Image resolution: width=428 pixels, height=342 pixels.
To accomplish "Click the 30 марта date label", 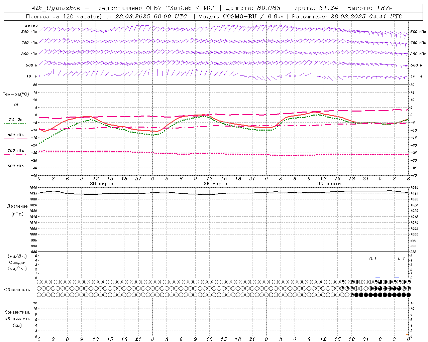I will pyautogui.click(x=329, y=184).
